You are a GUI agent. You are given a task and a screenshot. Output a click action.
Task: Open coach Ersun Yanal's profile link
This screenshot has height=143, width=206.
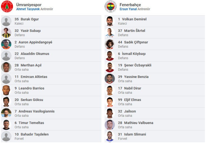tap(128, 9)
